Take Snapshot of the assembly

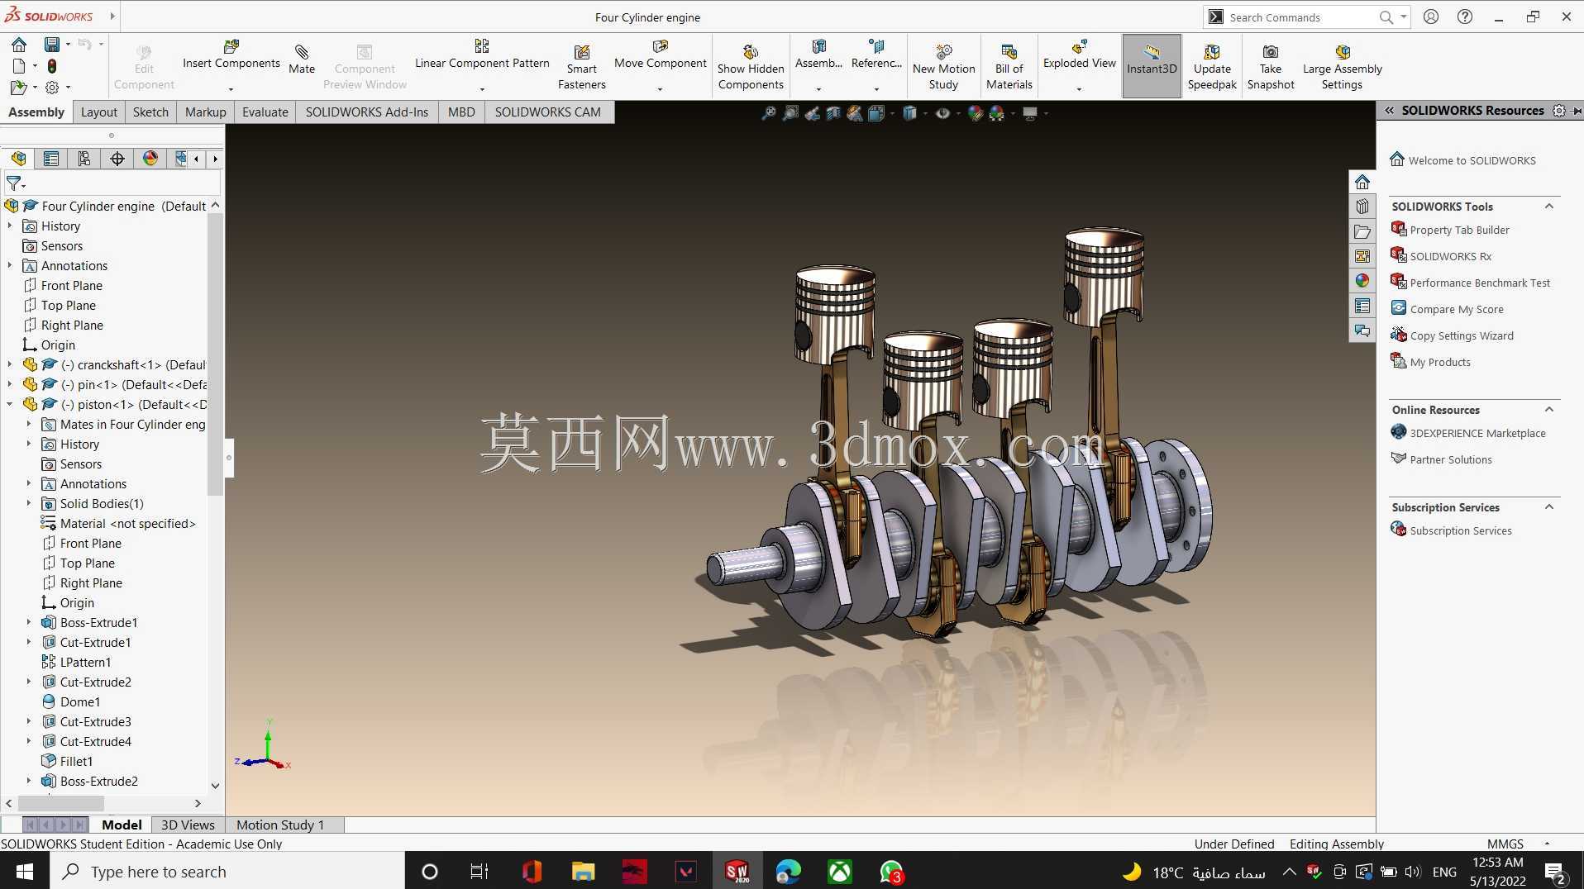pos(1271,66)
